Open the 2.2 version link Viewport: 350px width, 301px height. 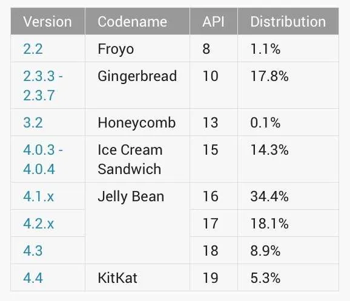coord(33,49)
